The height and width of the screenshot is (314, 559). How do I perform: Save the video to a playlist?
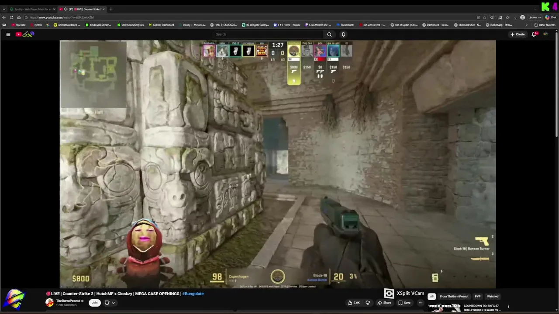click(404, 303)
